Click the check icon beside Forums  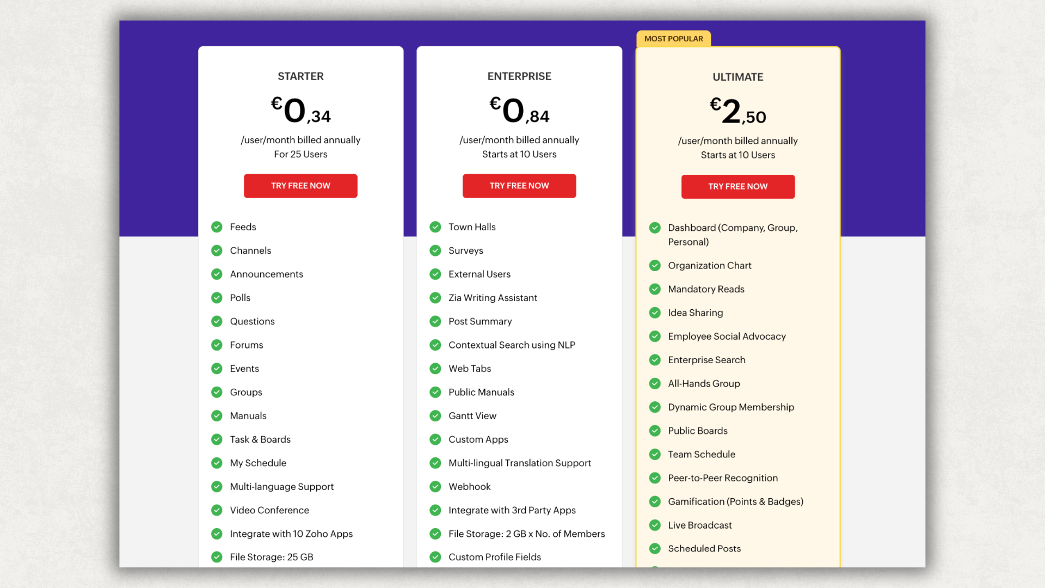[x=217, y=345]
